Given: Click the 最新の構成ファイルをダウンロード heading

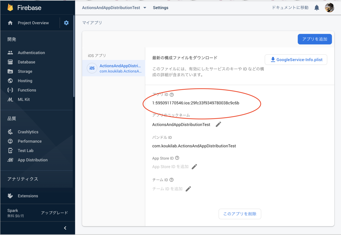Looking at the screenshot, I should click(x=185, y=58).
